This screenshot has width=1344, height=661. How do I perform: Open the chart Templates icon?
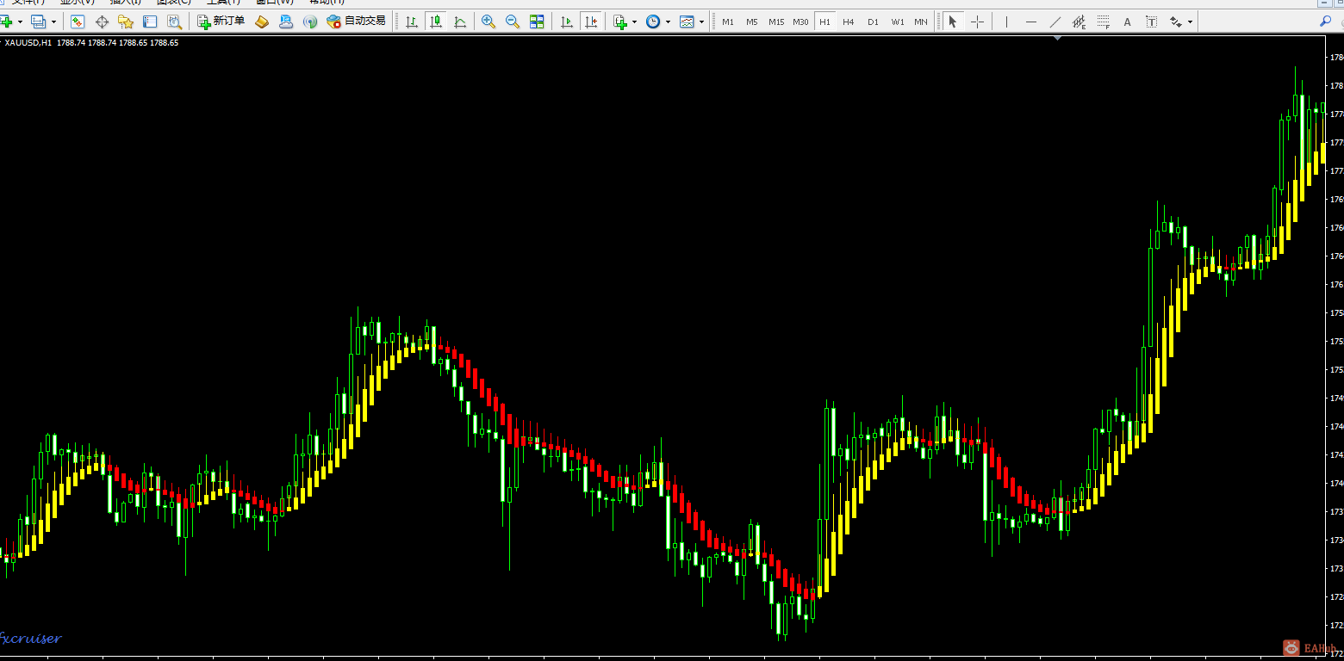click(x=687, y=22)
